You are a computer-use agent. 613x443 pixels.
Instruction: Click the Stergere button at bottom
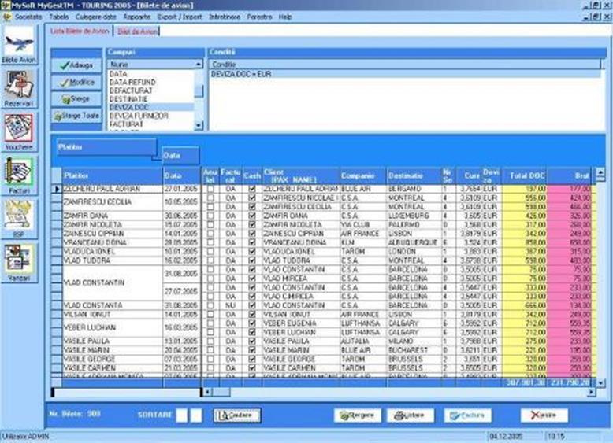358,415
